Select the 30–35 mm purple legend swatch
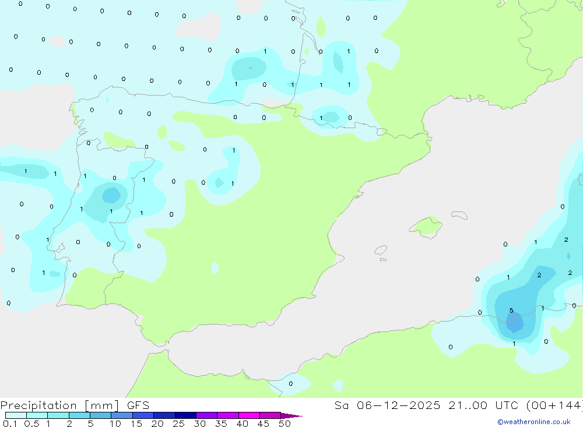This screenshot has width=583, height=427. (x=206, y=415)
